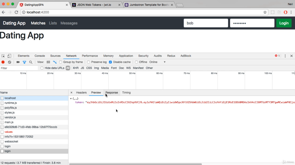This screenshot has width=295, height=165.
Task: Switch to large request rows view icon
Action: [48, 62]
